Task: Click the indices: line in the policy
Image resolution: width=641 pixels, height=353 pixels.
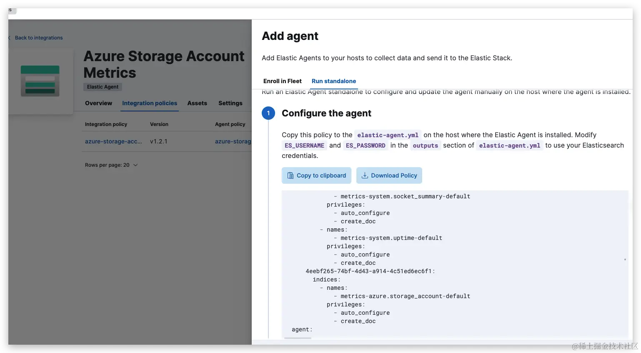Action: click(327, 279)
